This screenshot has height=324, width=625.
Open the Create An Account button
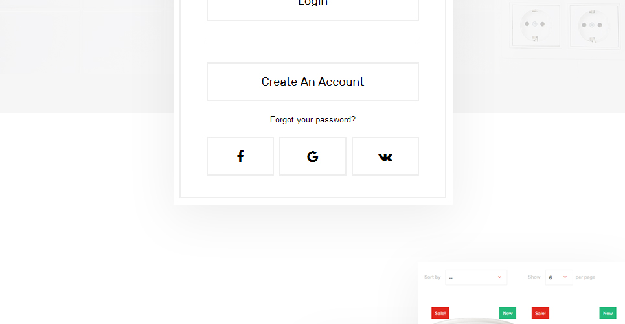pos(312,82)
